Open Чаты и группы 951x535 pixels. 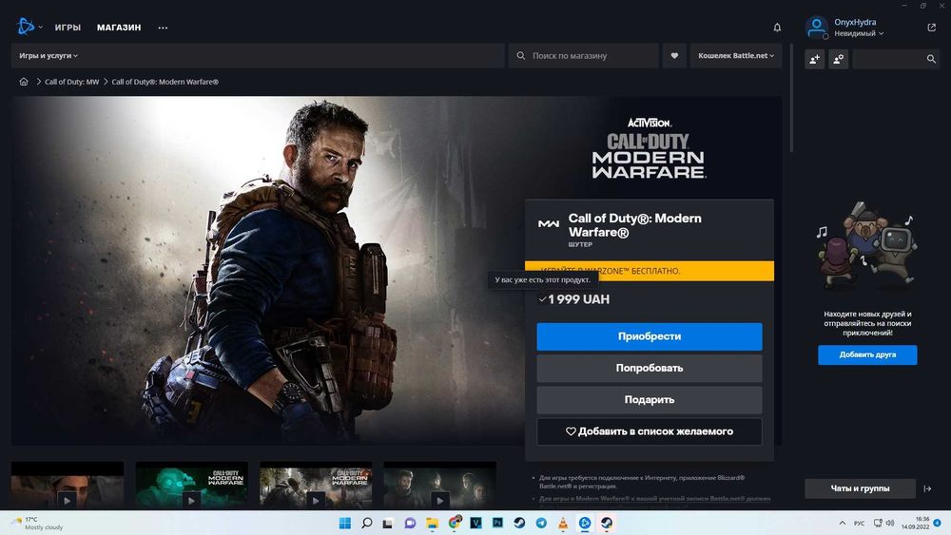pos(860,488)
